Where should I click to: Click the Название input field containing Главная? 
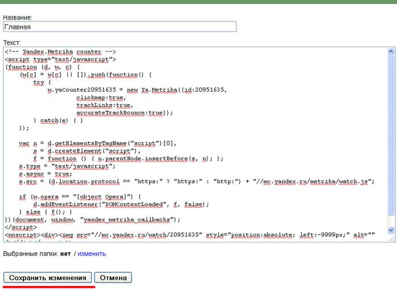(120, 27)
